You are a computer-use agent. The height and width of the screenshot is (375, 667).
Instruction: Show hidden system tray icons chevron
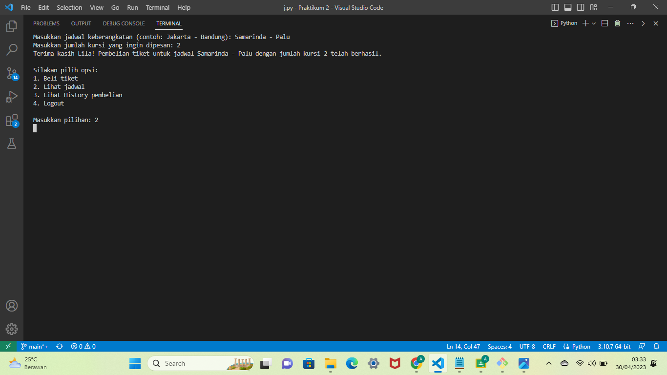pyautogui.click(x=549, y=363)
